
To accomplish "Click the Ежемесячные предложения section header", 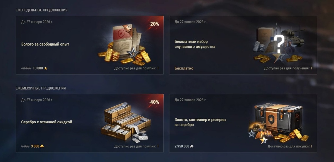I will pos(41,88).
